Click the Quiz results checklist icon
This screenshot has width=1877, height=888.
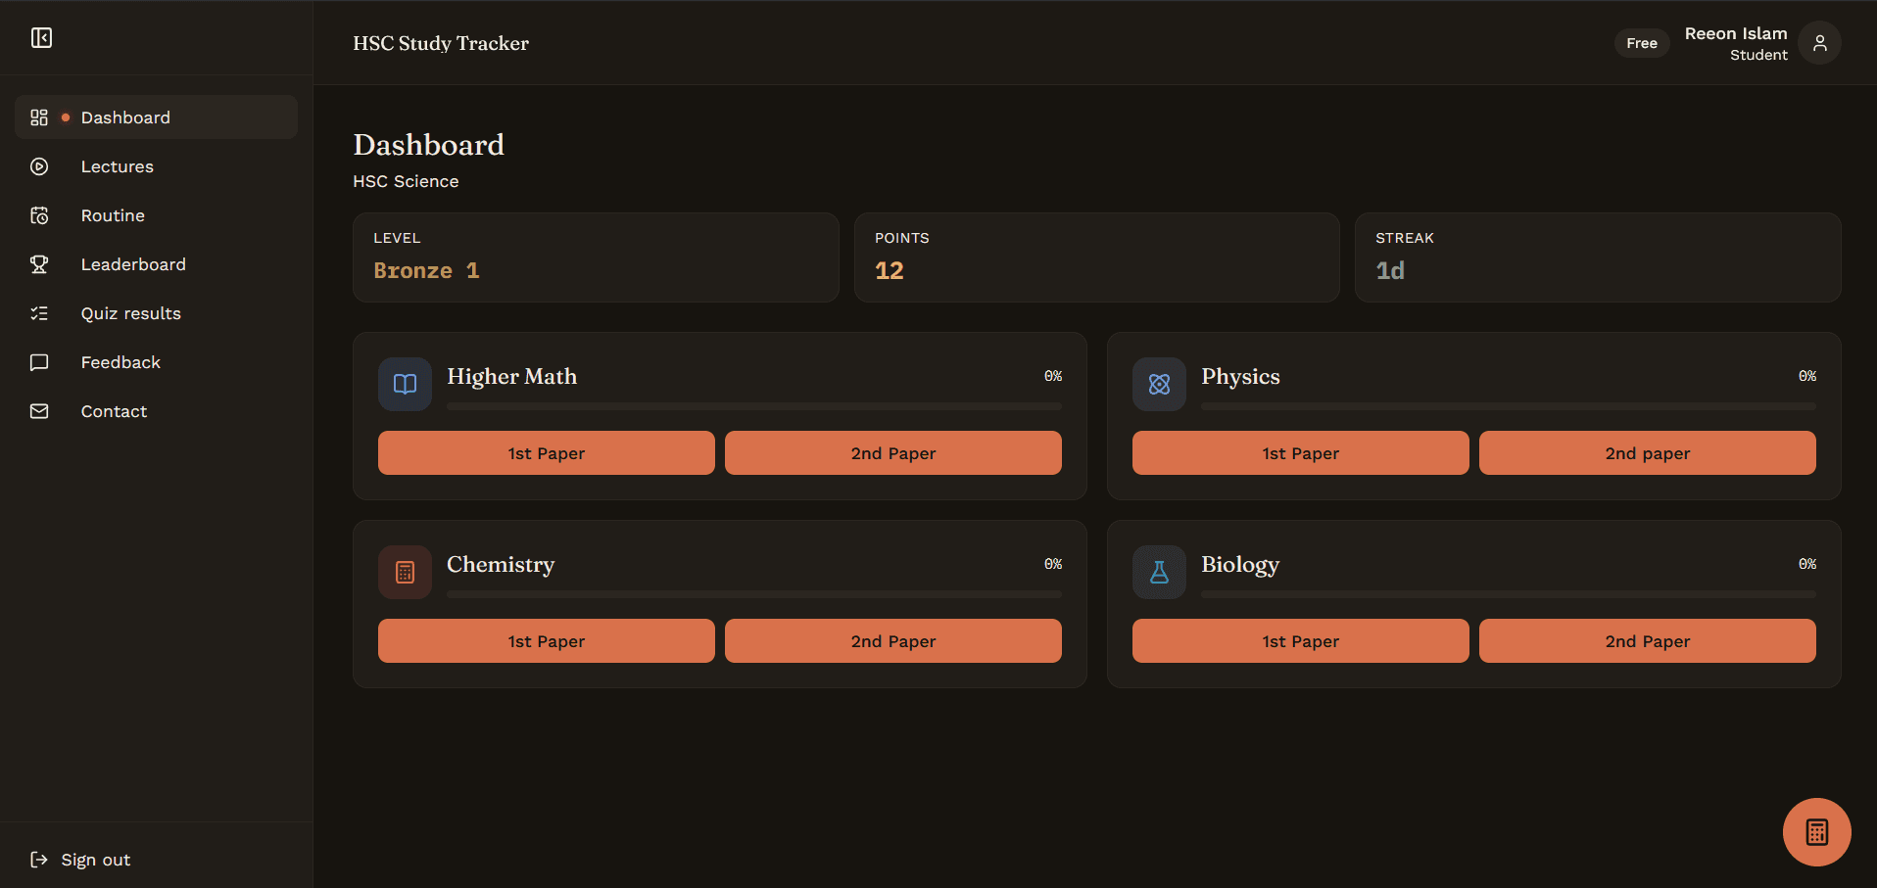pos(39,313)
